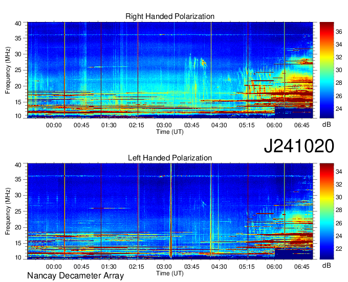This screenshot has width=348, height=282.
Task: Click the "Right Handed Polarization" plot title
Action: (x=170, y=16)
